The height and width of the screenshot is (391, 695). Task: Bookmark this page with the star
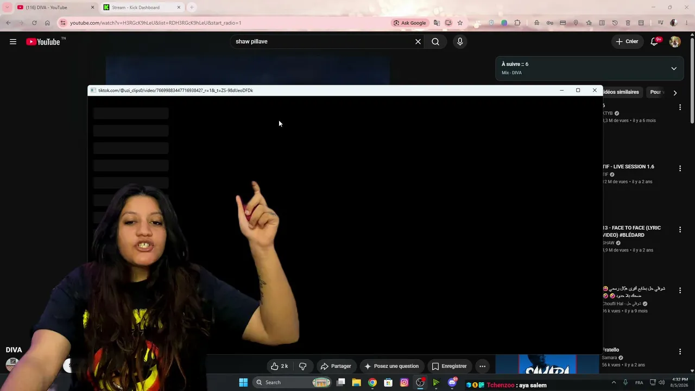click(460, 23)
